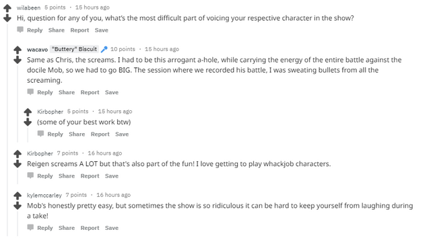Image resolution: width=431 pixels, height=242 pixels.
Task: Upvote Kirbopher's Reigen screams comment
Action: click(18, 154)
